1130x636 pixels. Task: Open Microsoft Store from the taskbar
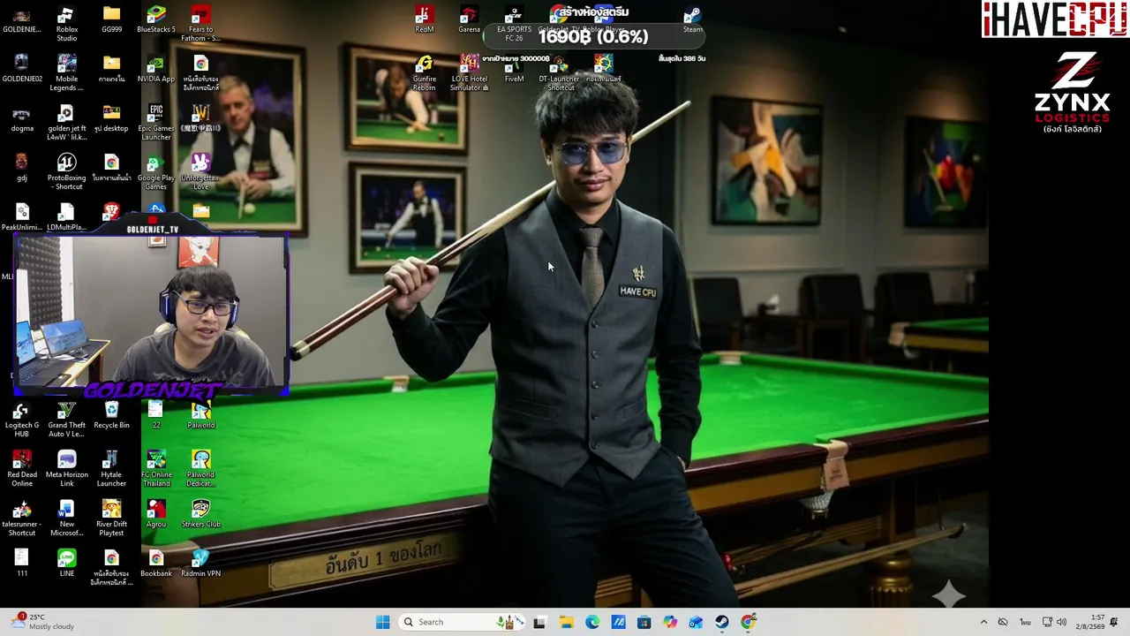[x=644, y=622]
